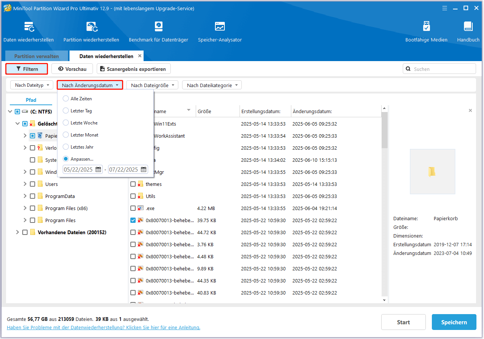
Task: Switch to Partition verwalten tab
Action: (37, 56)
